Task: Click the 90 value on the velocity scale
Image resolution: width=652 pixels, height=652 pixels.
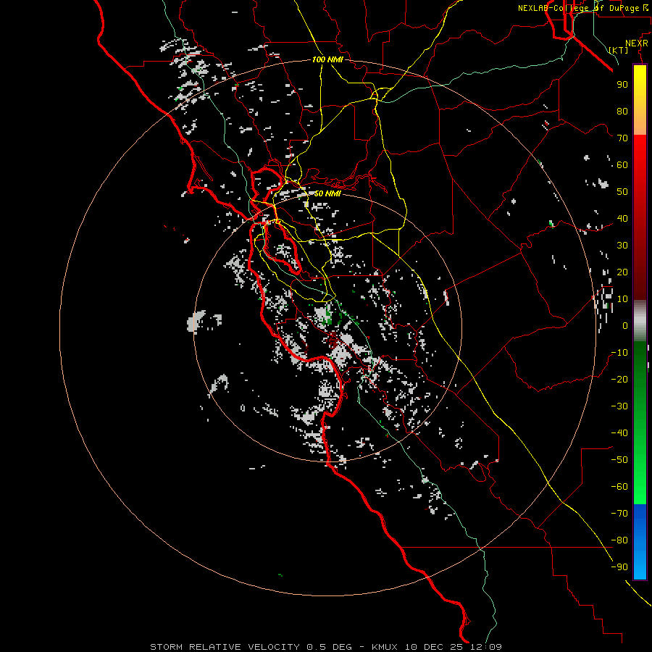Action: 622,85
